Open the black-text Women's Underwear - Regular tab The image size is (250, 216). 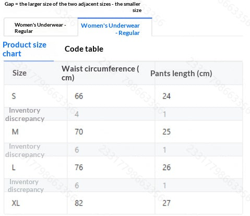[41, 27]
